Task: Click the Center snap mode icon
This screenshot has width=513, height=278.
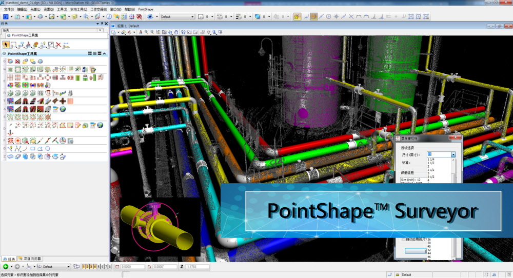Action: click(x=328, y=16)
